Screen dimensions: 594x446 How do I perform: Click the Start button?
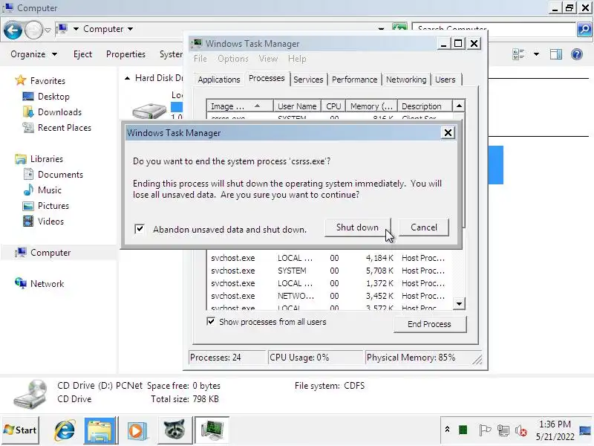coord(20,430)
